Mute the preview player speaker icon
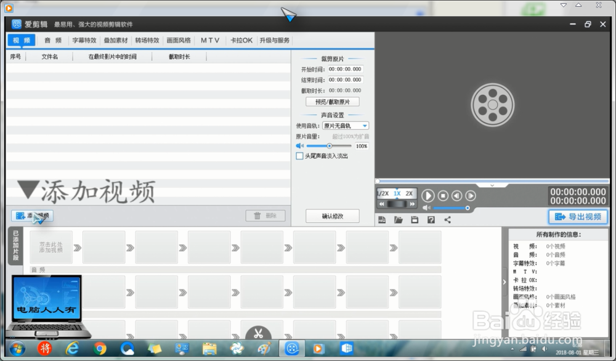 click(426, 208)
